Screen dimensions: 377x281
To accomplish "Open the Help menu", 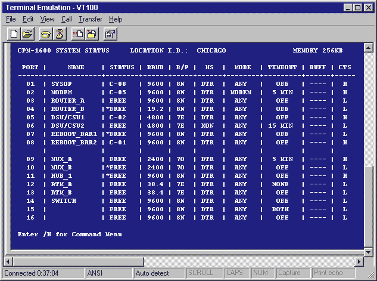I will pos(116,19).
